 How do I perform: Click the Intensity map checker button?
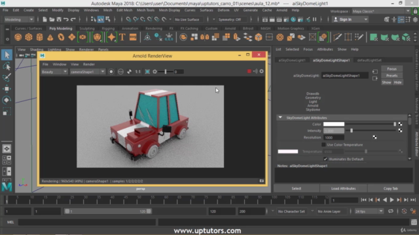coord(400,131)
